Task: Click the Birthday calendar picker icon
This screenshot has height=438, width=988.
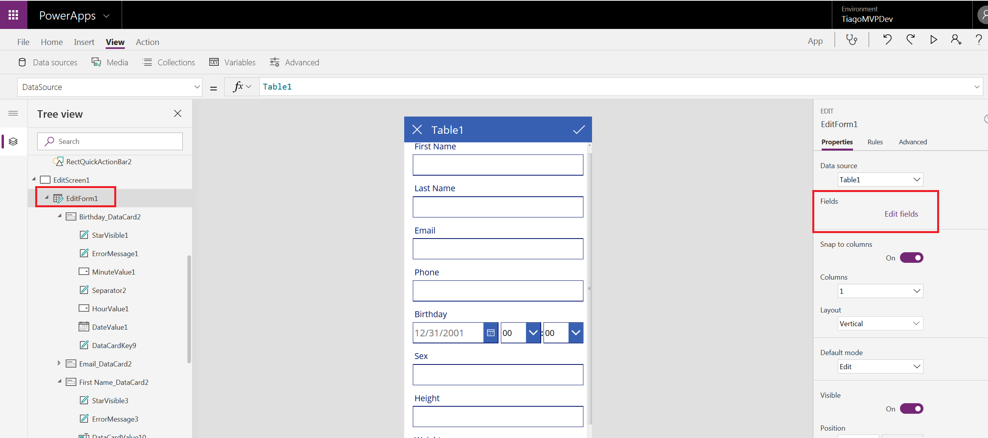Action: (x=491, y=333)
